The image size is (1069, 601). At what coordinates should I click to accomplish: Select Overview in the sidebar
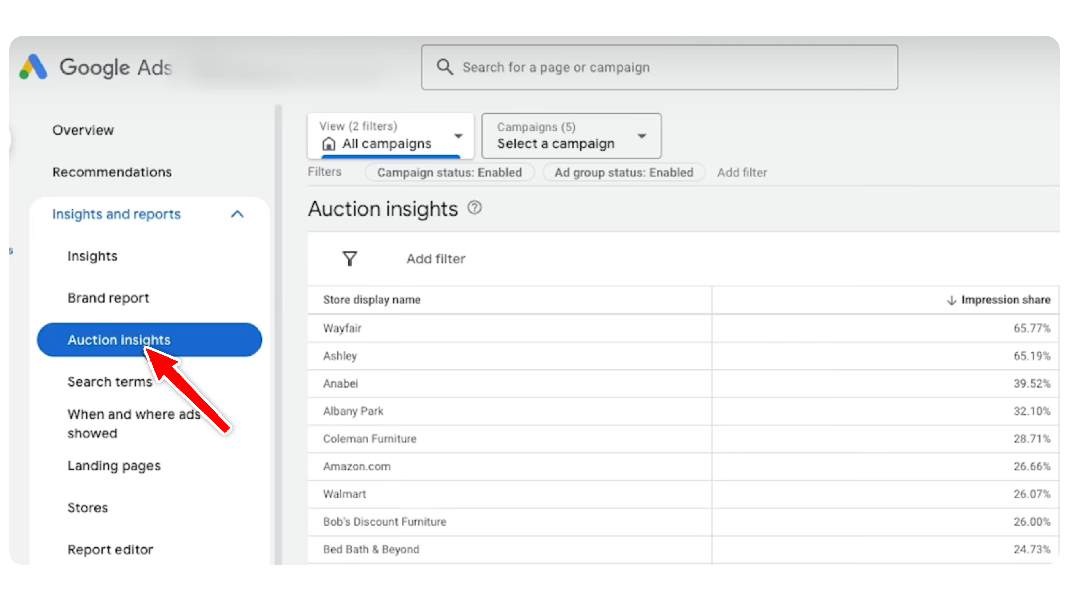click(x=83, y=130)
